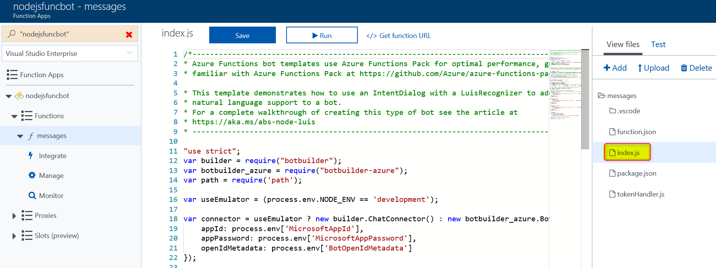Viewport: 716px width, 268px height.
Task: Collapse the messages function node
Action: click(x=20, y=136)
